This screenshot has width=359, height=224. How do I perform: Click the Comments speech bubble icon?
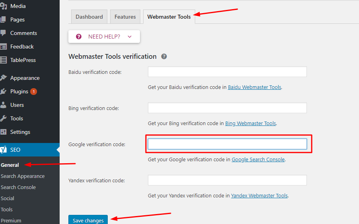[3, 33]
